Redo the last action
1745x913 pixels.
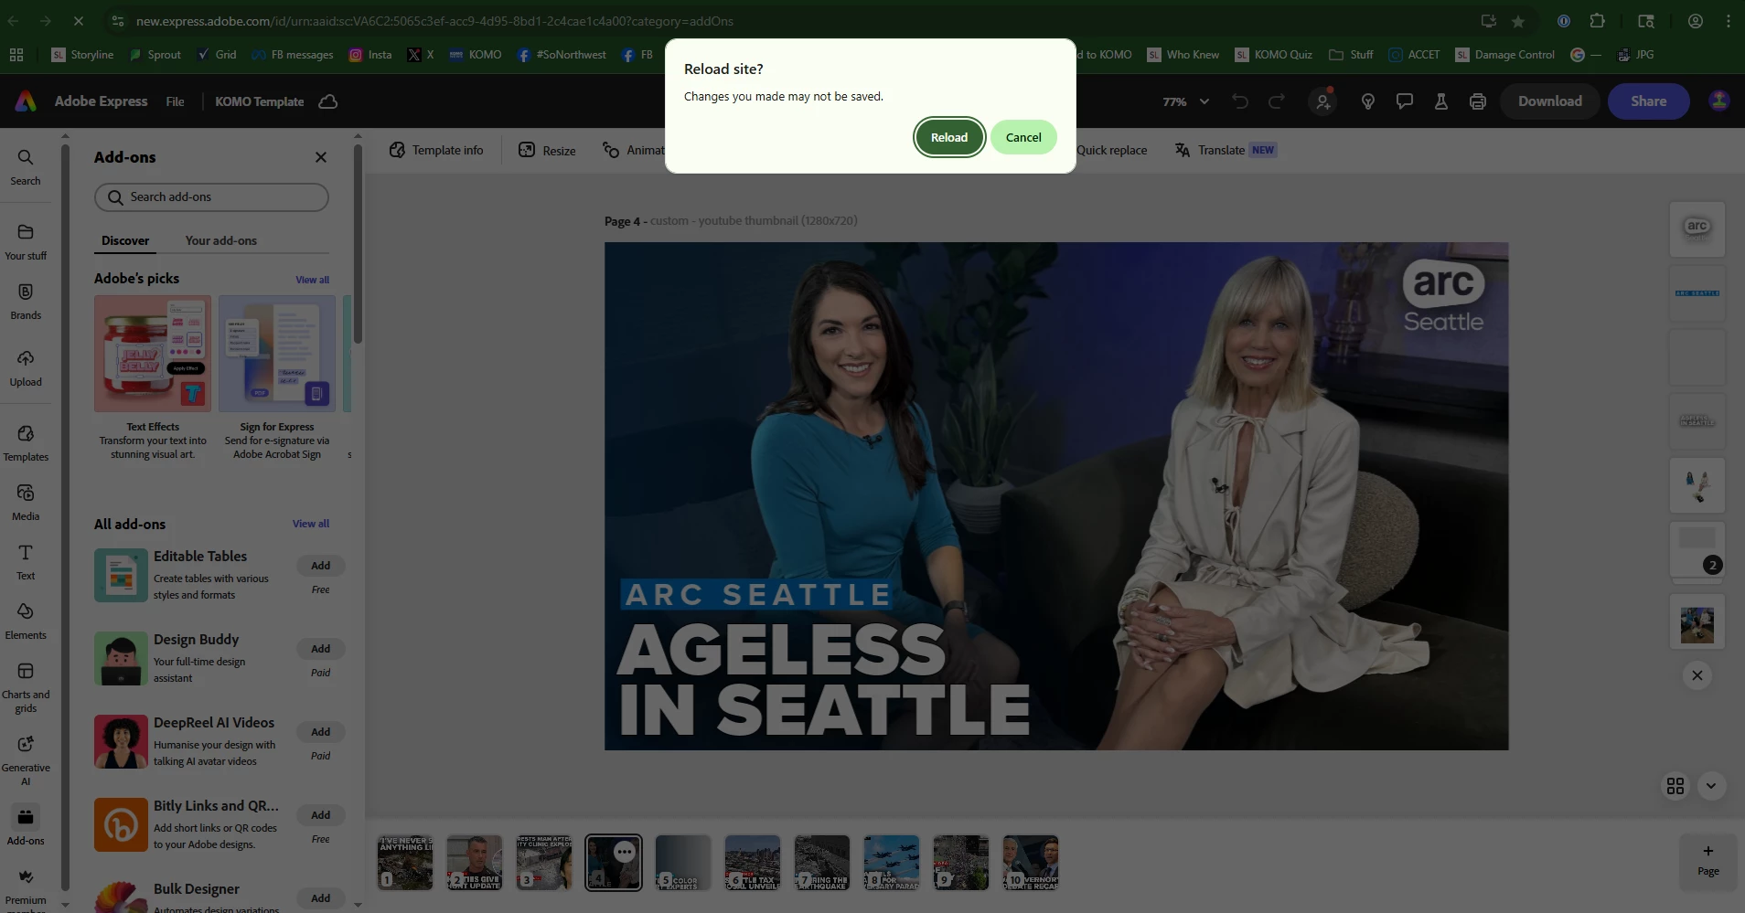(x=1277, y=101)
